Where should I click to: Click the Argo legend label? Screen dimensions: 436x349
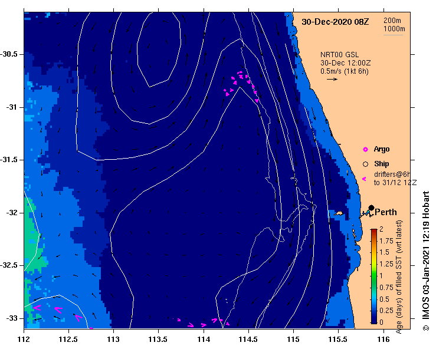(x=382, y=149)
